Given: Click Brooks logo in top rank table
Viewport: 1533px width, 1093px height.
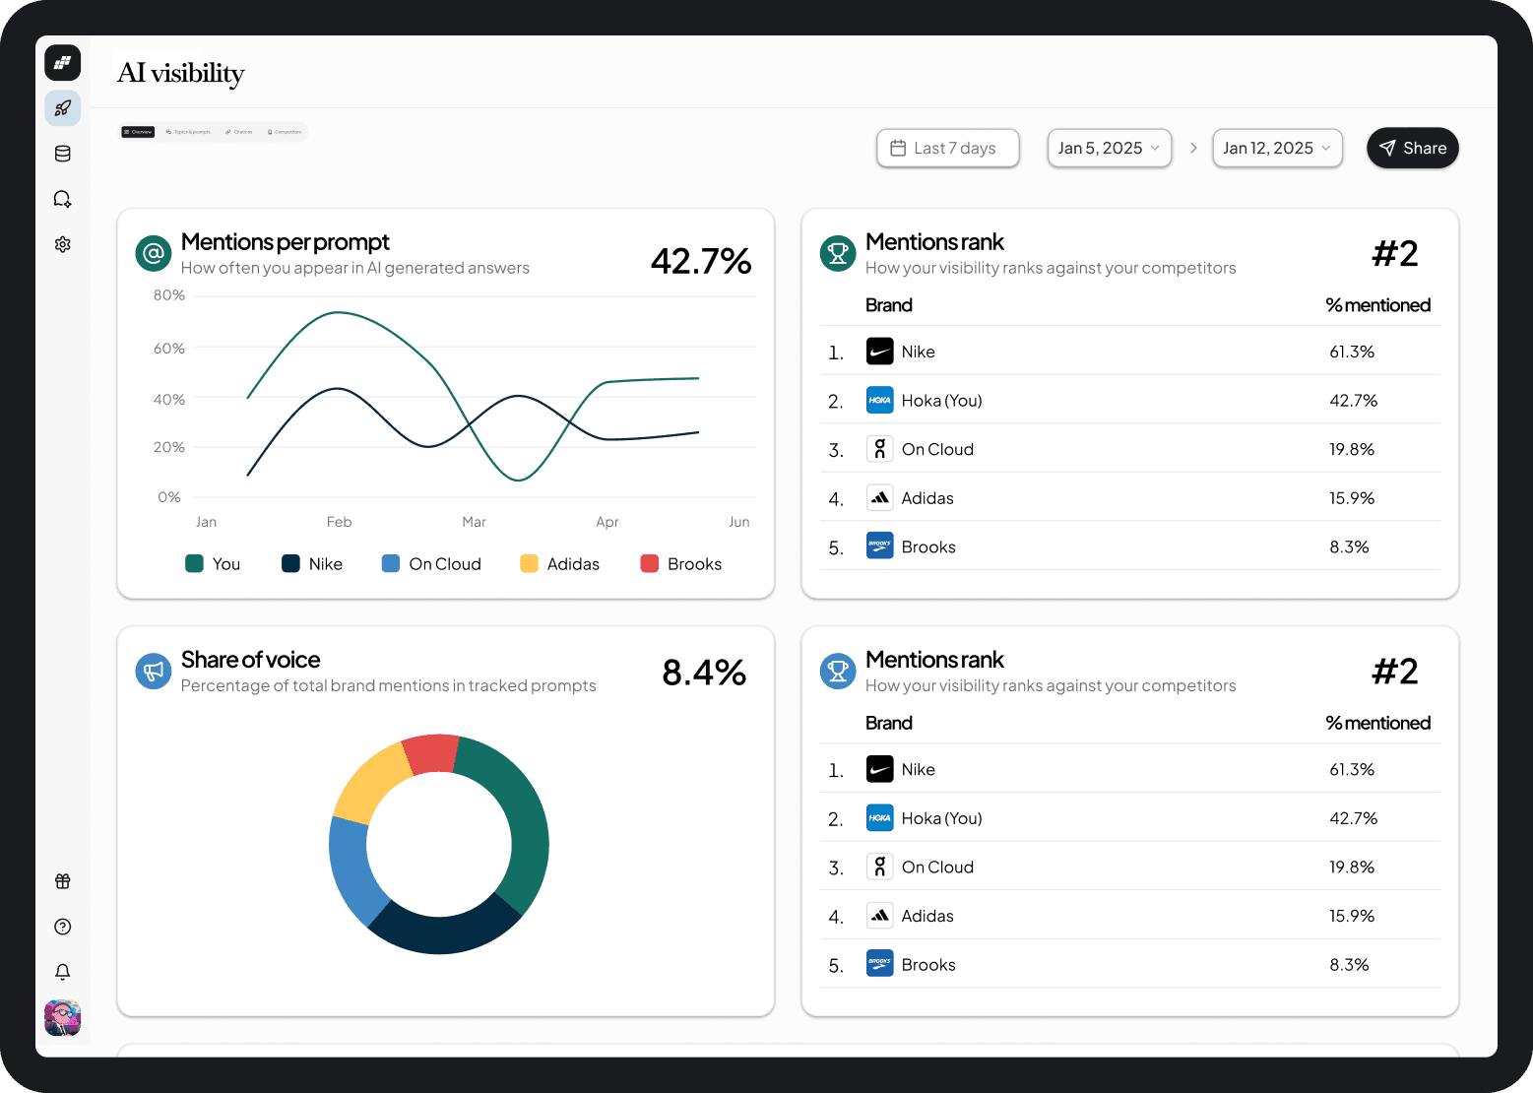Looking at the screenshot, I should click(x=880, y=546).
